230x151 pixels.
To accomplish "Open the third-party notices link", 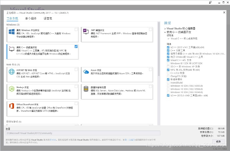I will pyautogui.click(x=130, y=140).
